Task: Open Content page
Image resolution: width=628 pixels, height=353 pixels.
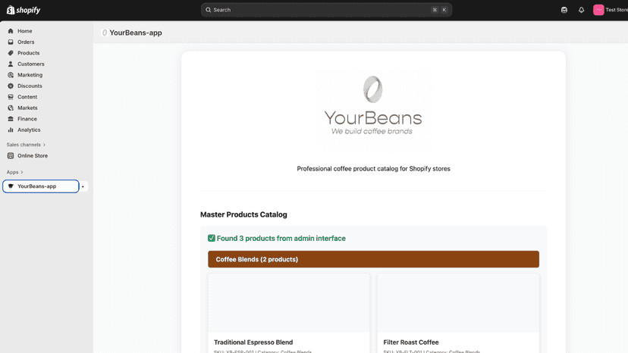Action: pos(27,97)
